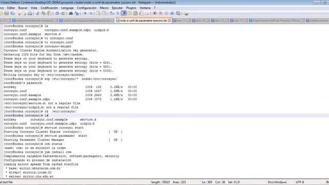Image resolution: width=329 pixels, height=185 pixels.
Task: Open the Codificación menu
Action: (x=49, y=8)
